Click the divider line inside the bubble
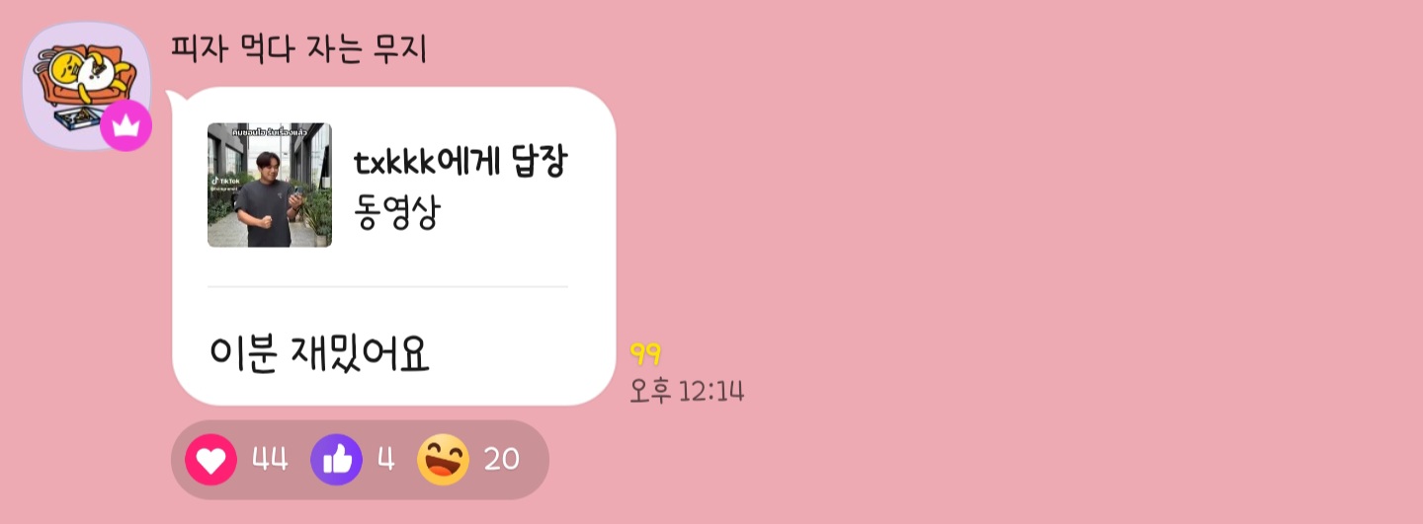Screen dimensions: 1423x524 (387, 287)
